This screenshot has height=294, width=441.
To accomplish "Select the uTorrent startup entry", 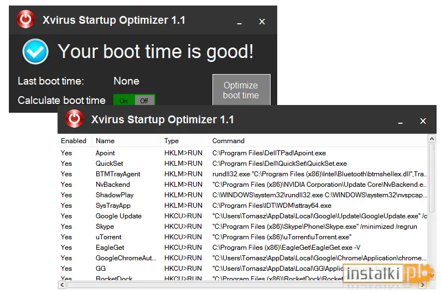I will 243,237.
